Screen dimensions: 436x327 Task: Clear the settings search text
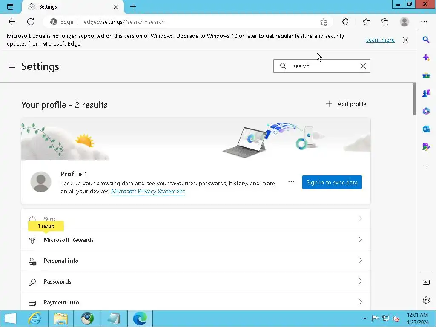(363, 66)
